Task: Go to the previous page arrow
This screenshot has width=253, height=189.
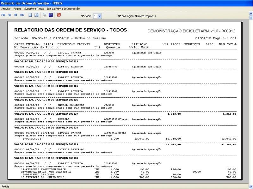Action: coord(10,15)
